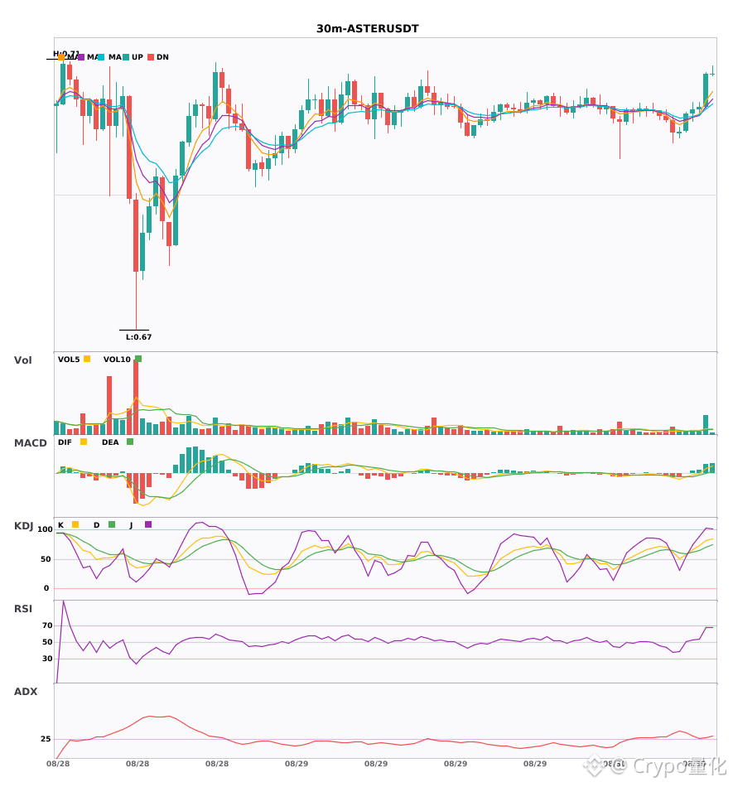Select the green DEA legend swatch
Viewport: 733px width, 787px height.
pos(130,442)
